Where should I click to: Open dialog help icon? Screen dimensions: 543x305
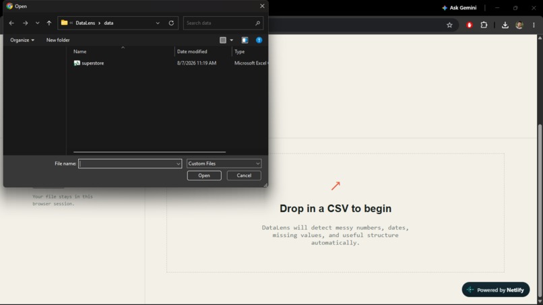point(259,40)
